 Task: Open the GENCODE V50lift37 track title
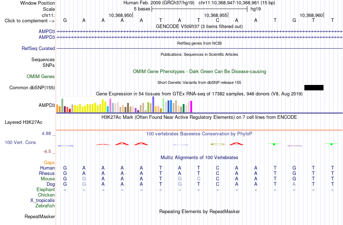click(199, 26)
